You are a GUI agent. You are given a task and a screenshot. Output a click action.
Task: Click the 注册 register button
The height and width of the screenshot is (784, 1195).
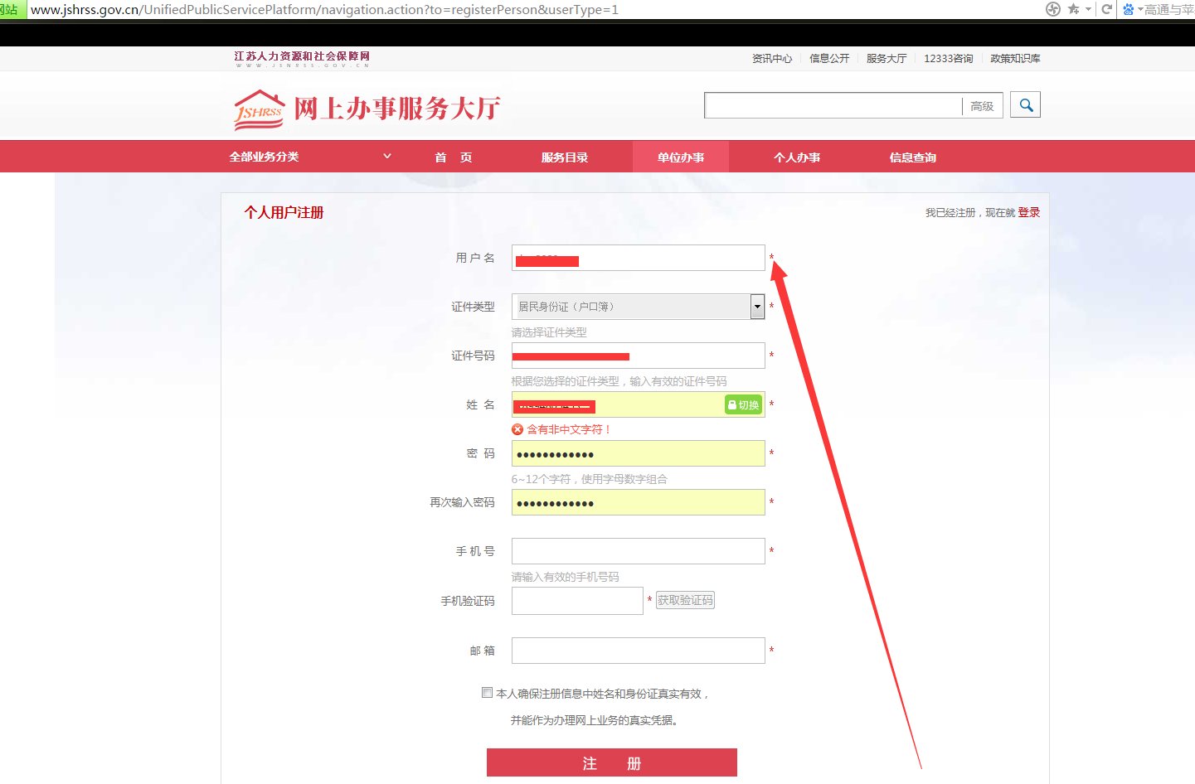pos(611,762)
